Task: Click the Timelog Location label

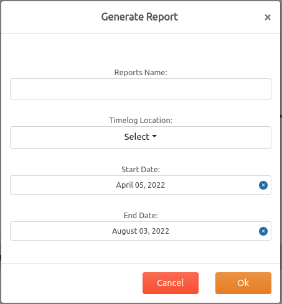Action: [141, 121]
